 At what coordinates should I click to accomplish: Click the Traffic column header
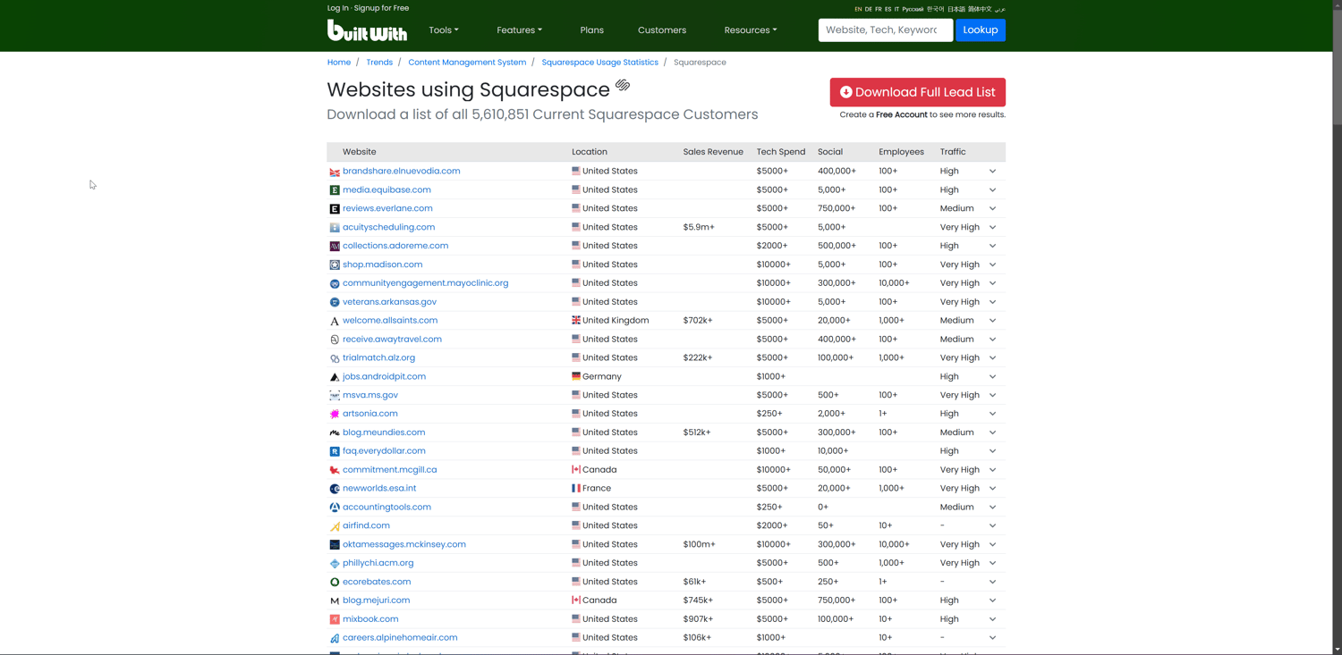click(x=953, y=152)
